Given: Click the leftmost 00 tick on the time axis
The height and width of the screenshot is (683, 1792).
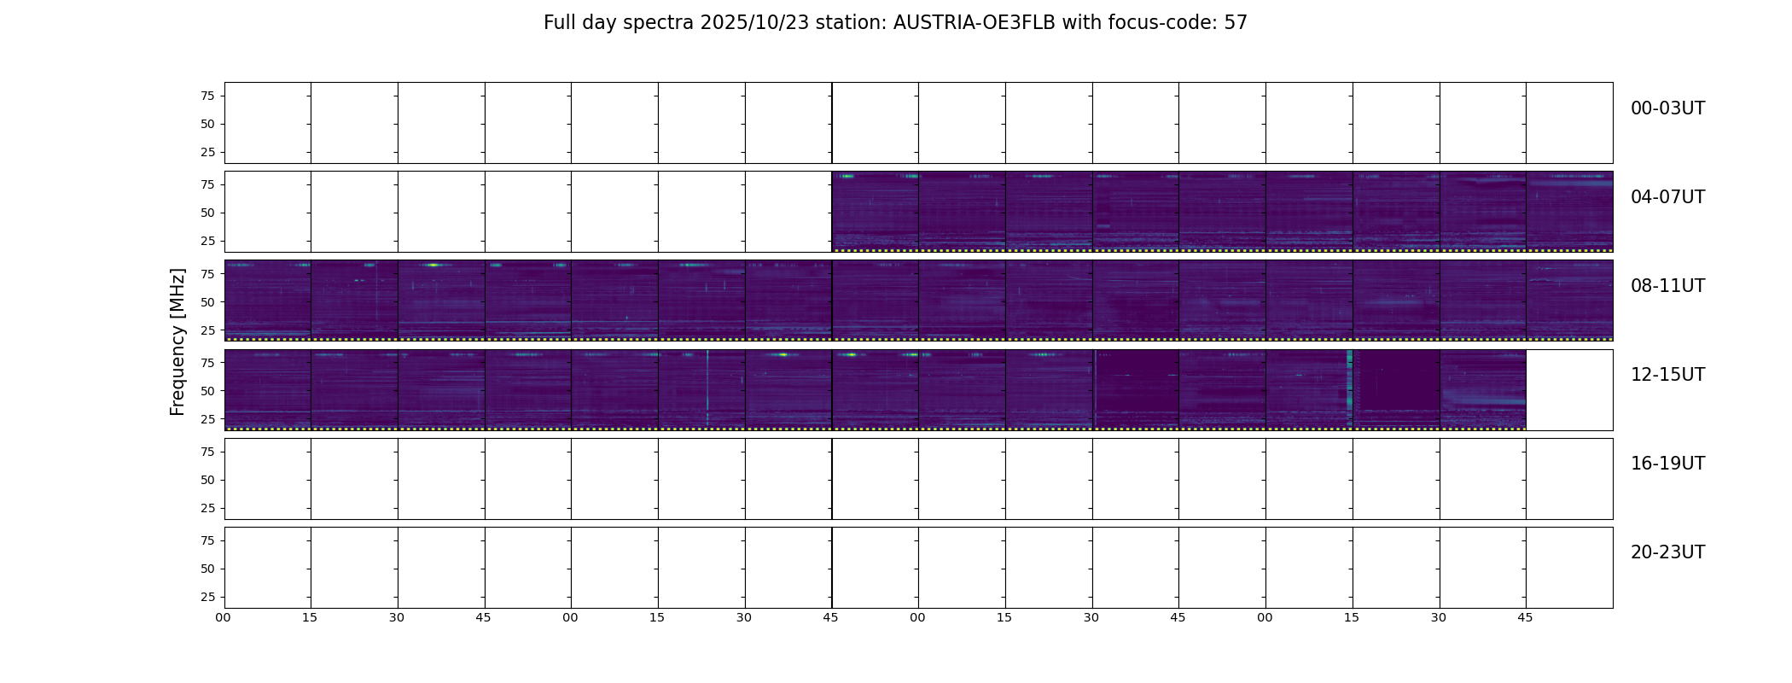Looking at the screenshot, I should click(224, 617).
